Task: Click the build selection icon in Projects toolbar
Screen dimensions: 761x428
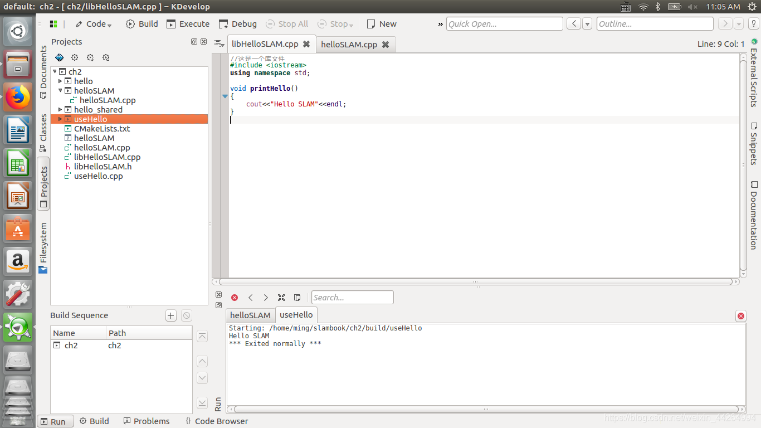Action: tap(75, 57)
